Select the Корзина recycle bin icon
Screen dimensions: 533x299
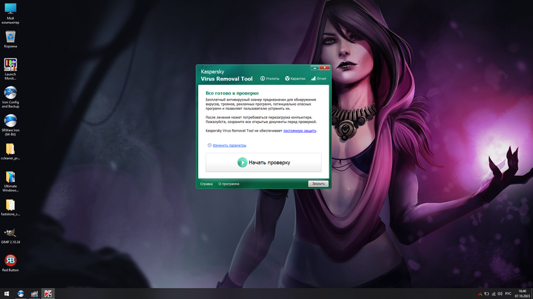10,39
